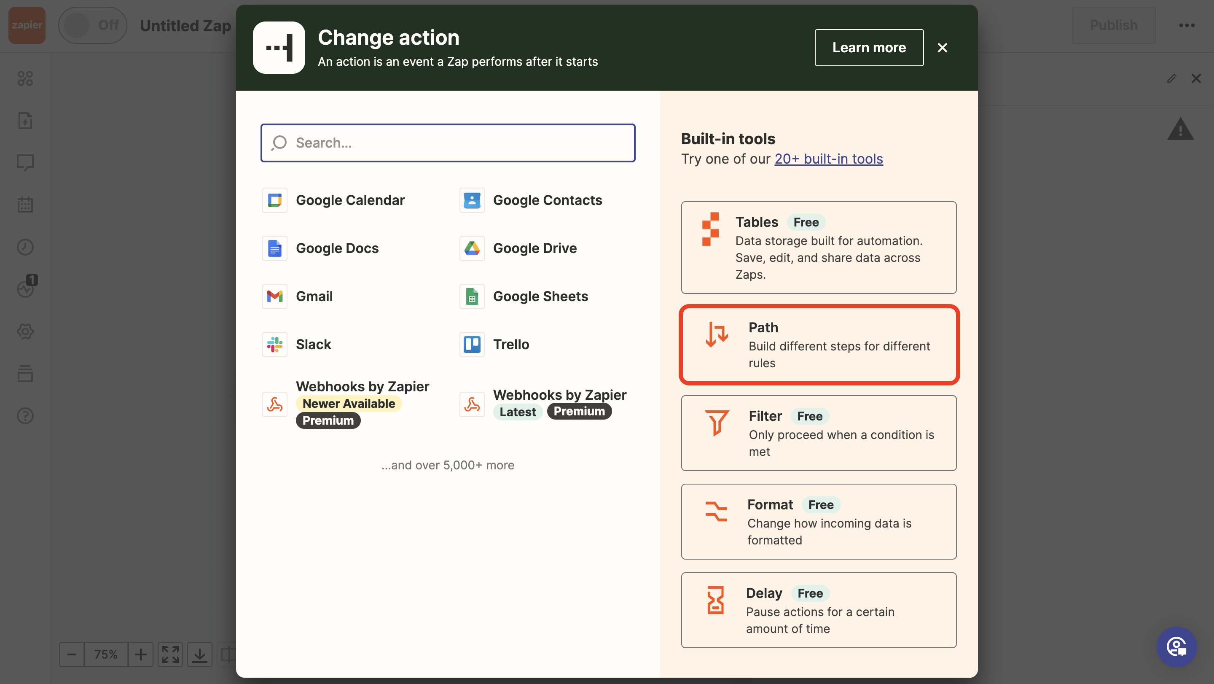The width and height of the screenshot is (1214, 684).
Task: Click the Learn more button
Action: (x=868, y=48)
